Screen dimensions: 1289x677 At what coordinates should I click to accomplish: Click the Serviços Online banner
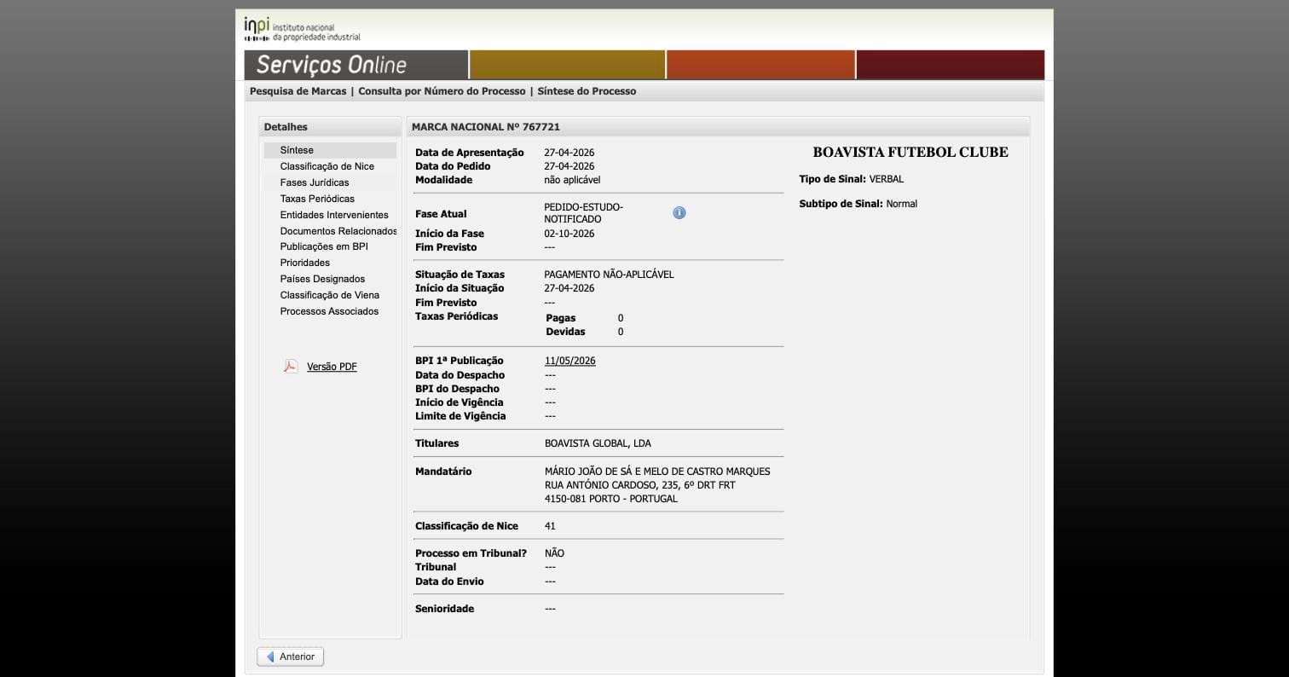356,65
